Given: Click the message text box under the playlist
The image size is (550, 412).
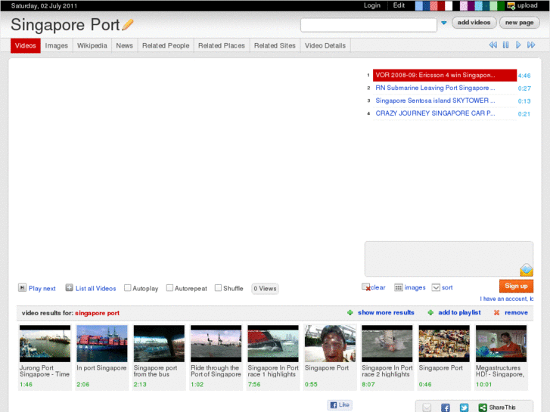Looking at the screenshot, I should pos(449,259).
